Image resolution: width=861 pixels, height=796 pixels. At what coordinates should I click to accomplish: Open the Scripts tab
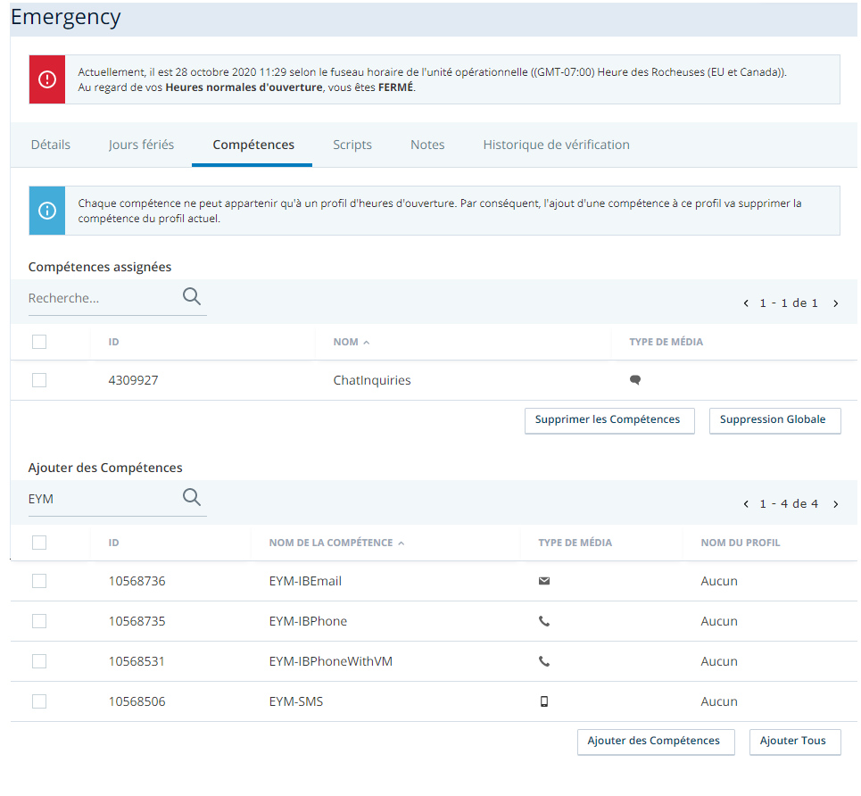(x=352, y=145)
